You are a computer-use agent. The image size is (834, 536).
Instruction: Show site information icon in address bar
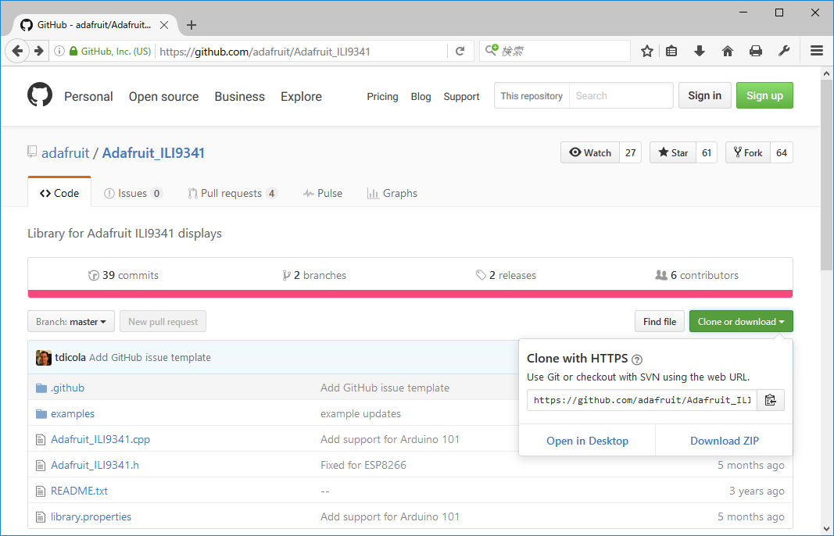59,51
